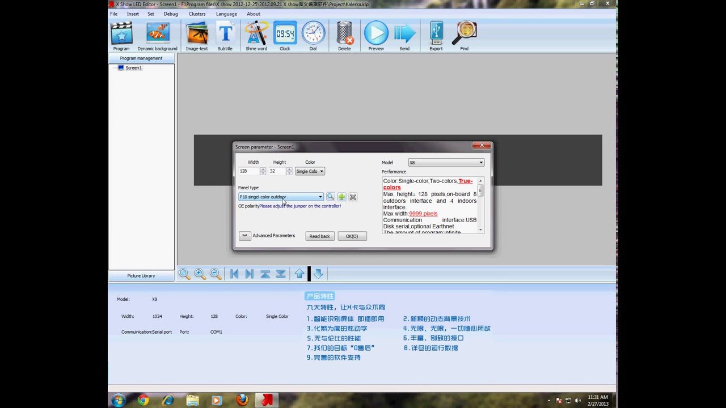Open the About menu
The width and height of the screenshot is (726, 408).
click(254, 14)
